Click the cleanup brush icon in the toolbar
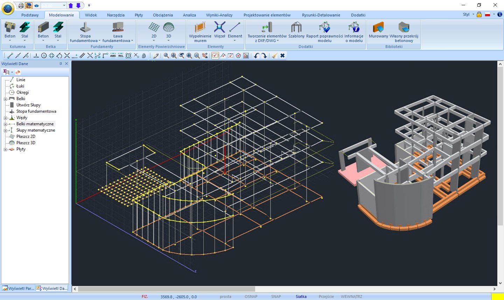This screenshot has height=300, width=504. 275,56
